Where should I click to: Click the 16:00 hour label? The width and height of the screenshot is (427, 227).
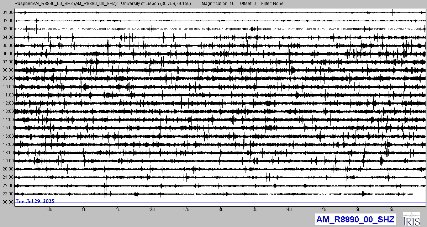tap(7, 136)
